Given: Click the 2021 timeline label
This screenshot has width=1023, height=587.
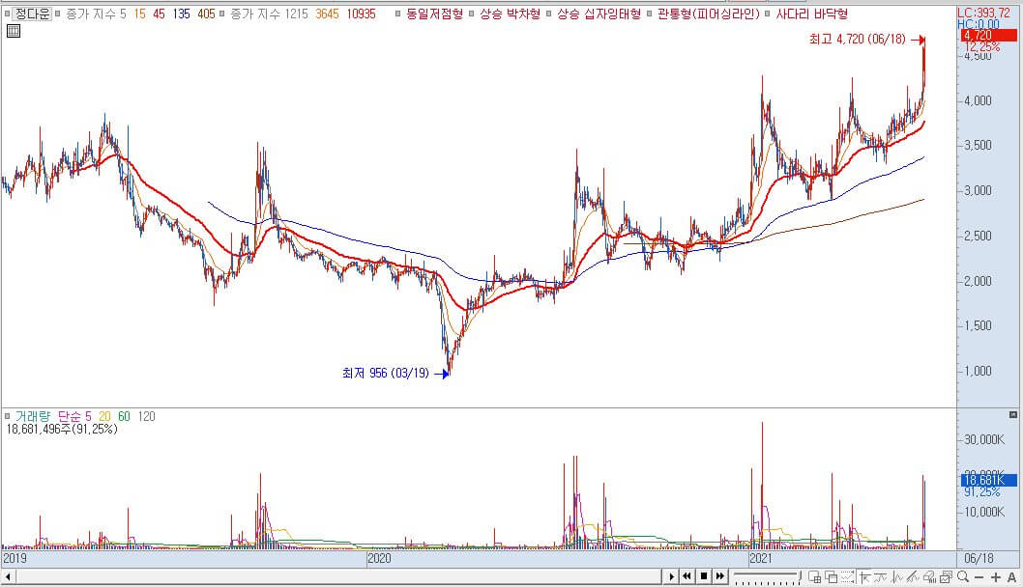Looking at the screenshot, I should pos(760,558).
